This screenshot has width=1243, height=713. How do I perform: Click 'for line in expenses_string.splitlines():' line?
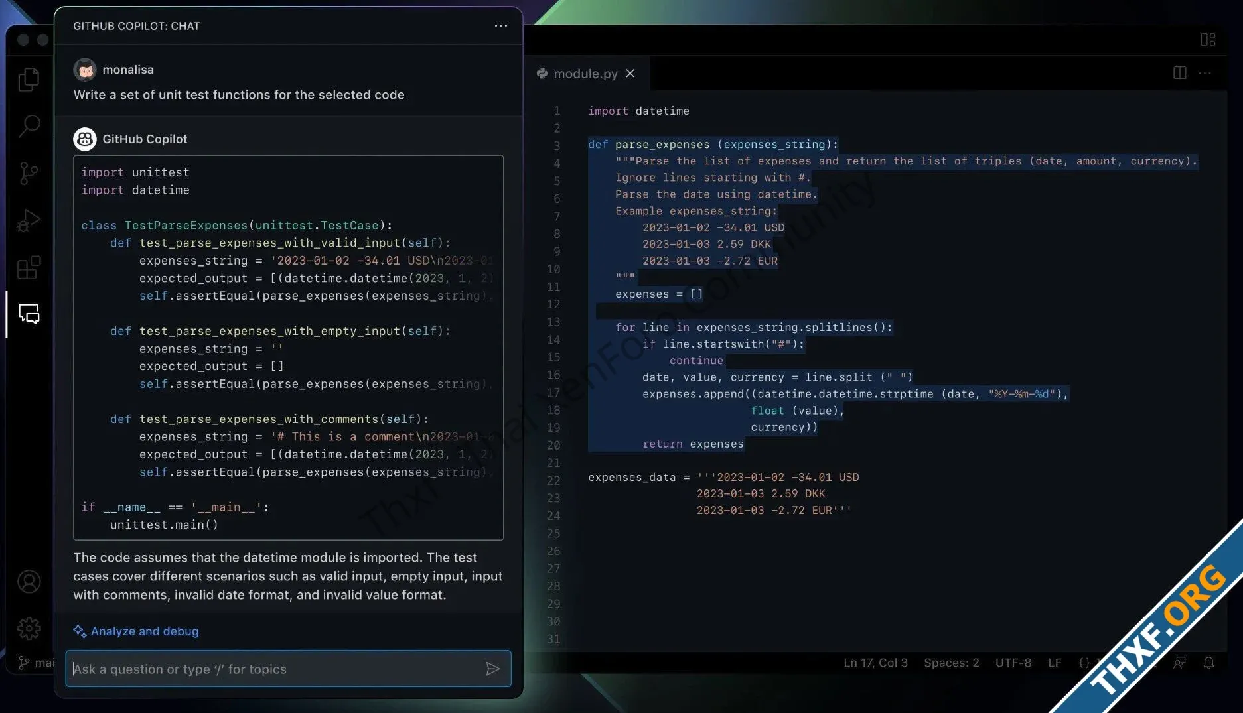(x=754, y=327)
